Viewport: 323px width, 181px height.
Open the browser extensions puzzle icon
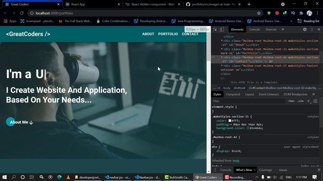coord(301,13)
